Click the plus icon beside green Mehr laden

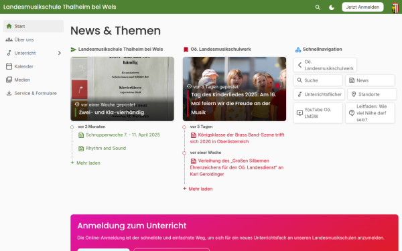pos(72,163)
